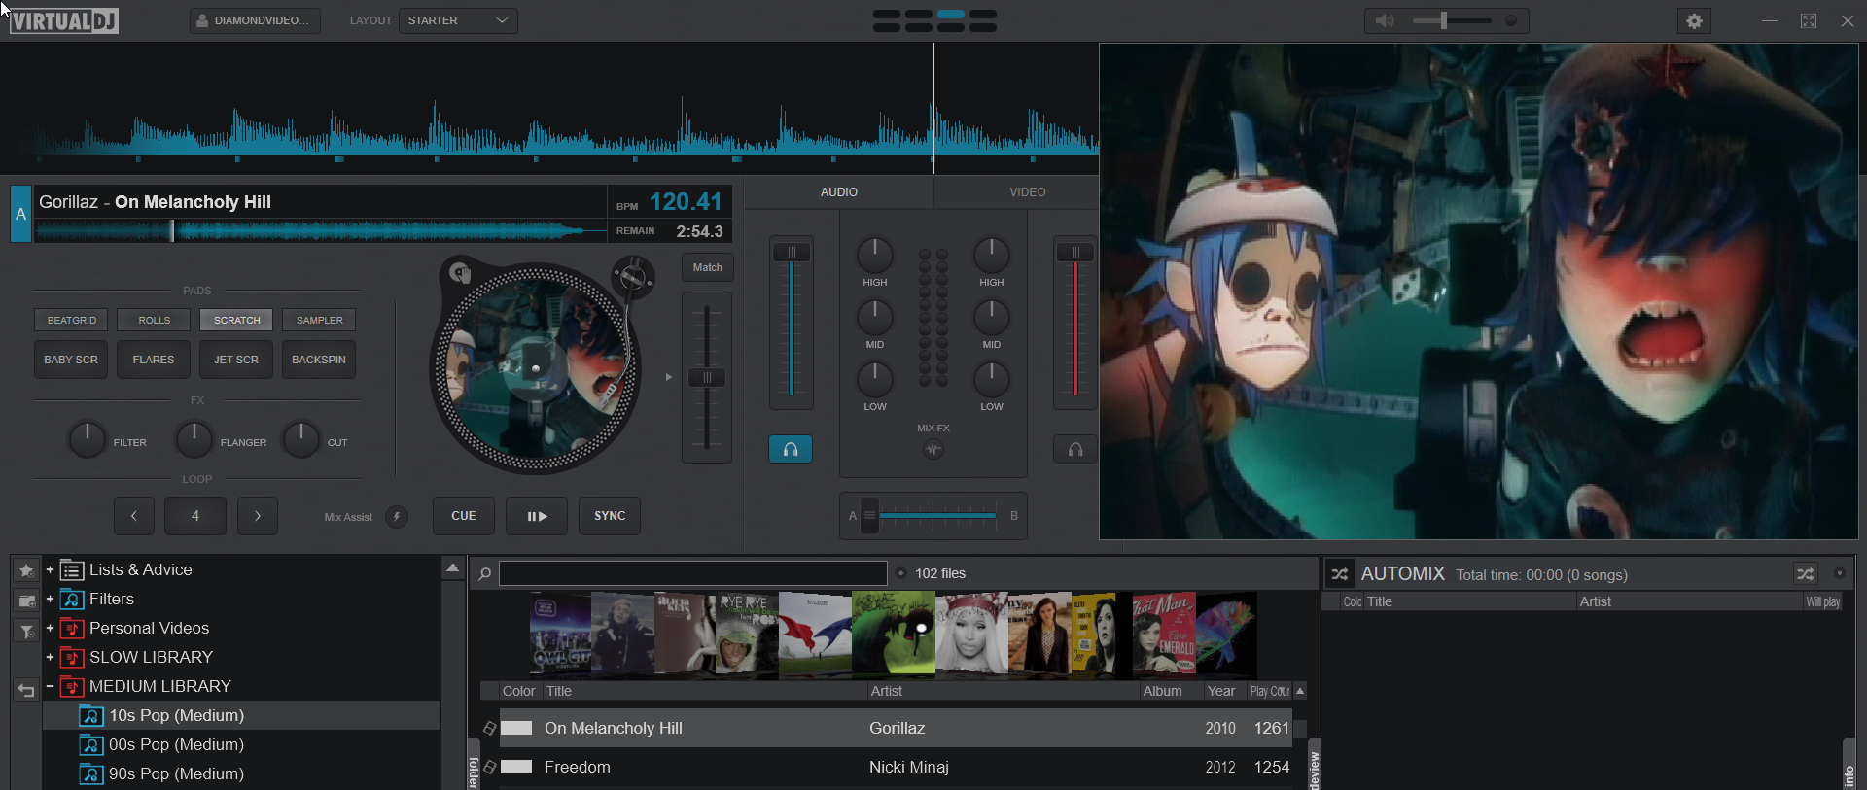The image size is (1867, 790).
Task: Click the crossfader slider
Action: 933,516
